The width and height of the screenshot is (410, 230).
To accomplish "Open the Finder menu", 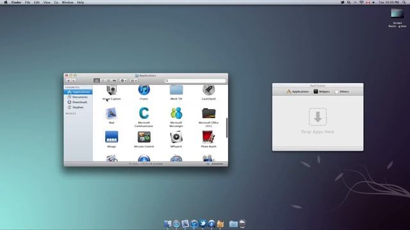I will tap(16, 3).
